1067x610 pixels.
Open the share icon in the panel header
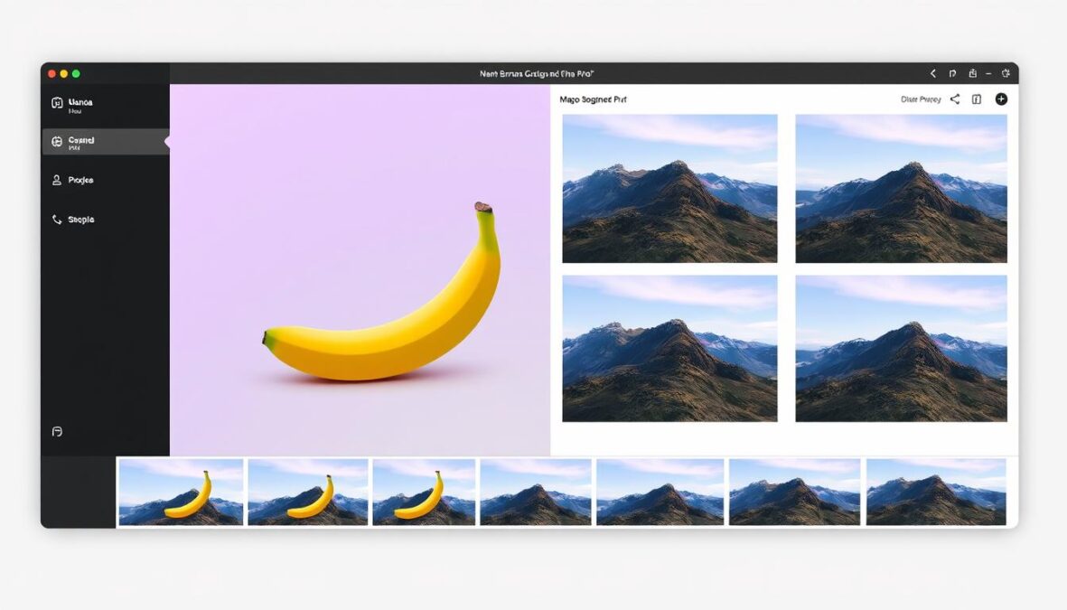pos(955,99)
